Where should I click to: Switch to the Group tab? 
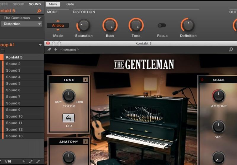pos(18,4)
